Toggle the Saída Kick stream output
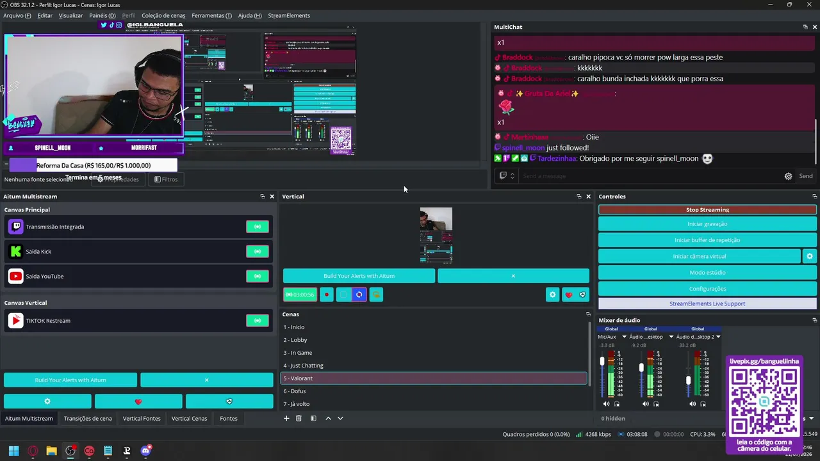 [258, 252]
